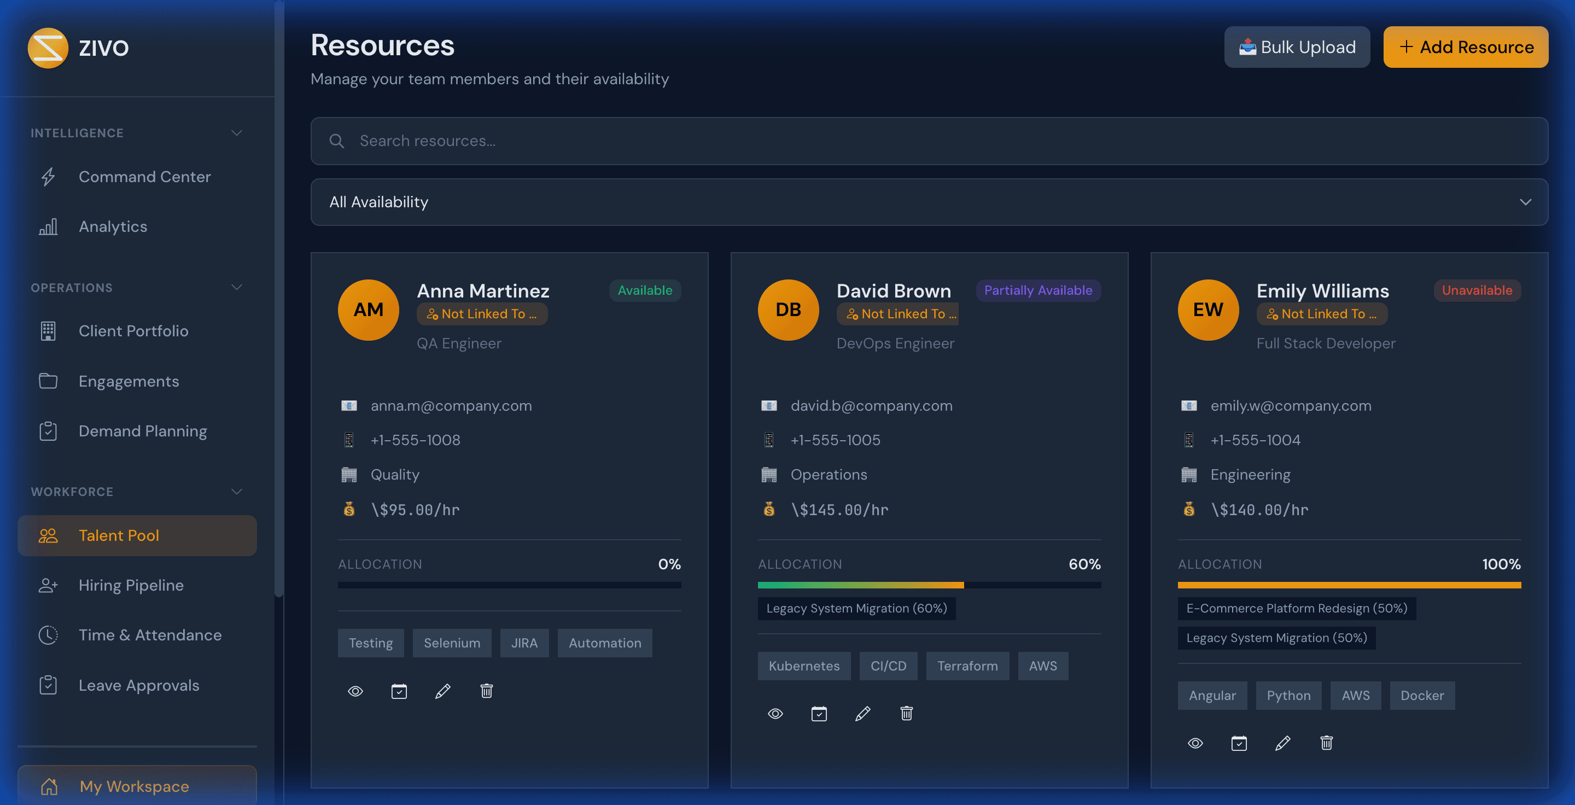Open the calendar icon on David Brown's card
This screenshot has width=1575, height=805.
click(x=819, y=714)
